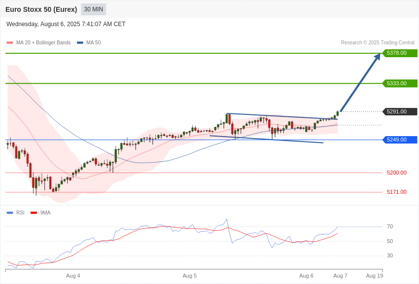Click the 9MA legend label

(45, 213)
